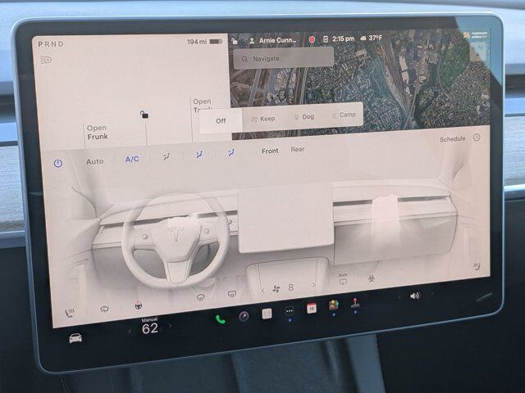Image resolution: width=525 pixels, height=393 pixels.
Task: Turn on steering wheel heater icon
Action: tap(138, 305)
